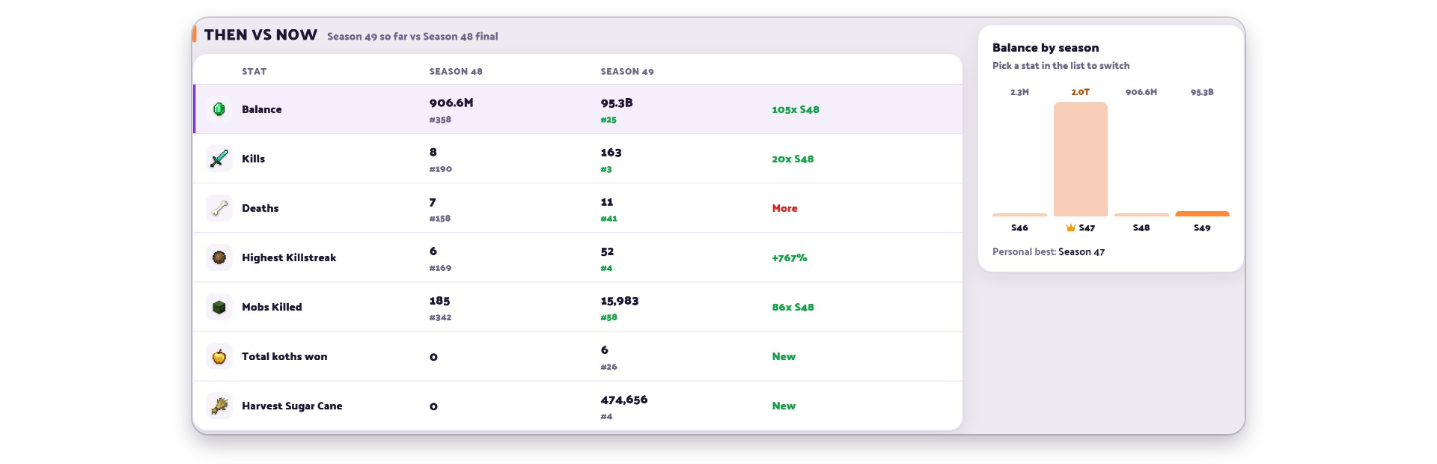Click the S46 season label
Image resolution: width=1437 pixels, height=464 pixels.
pos(1019,228)
